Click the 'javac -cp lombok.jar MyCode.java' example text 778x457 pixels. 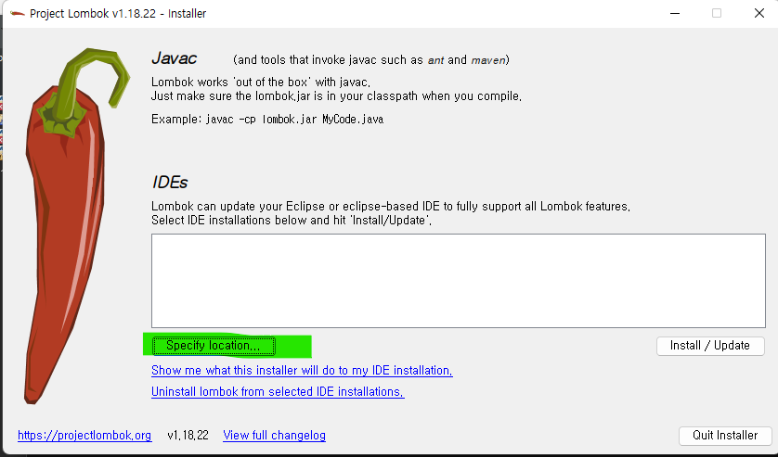point(294,119)
